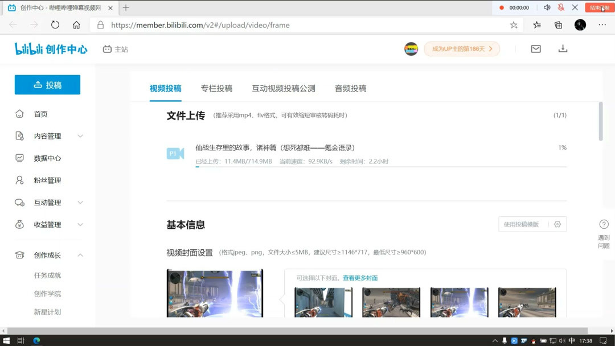This screenshot has width=615, height=346.
Task: Switch to the 音频投稿 tab
Action: coord(350,88)
